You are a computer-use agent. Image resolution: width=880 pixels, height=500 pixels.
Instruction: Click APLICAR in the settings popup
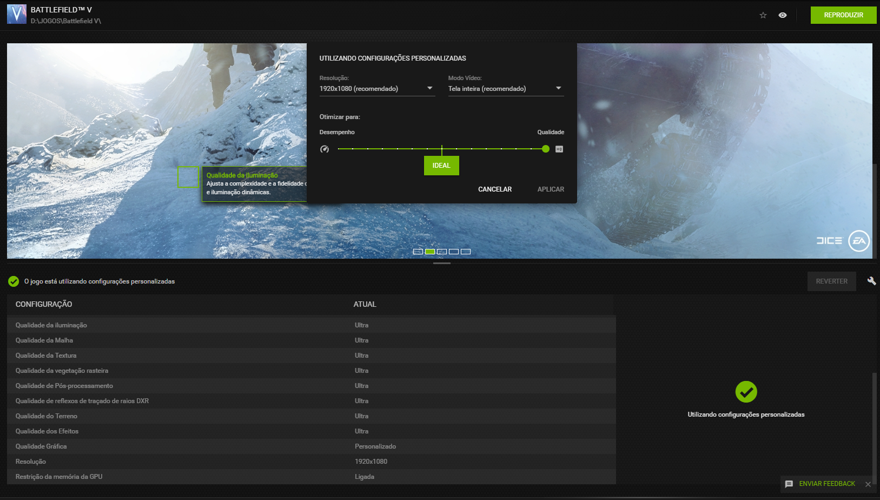(x=551, y=189)
